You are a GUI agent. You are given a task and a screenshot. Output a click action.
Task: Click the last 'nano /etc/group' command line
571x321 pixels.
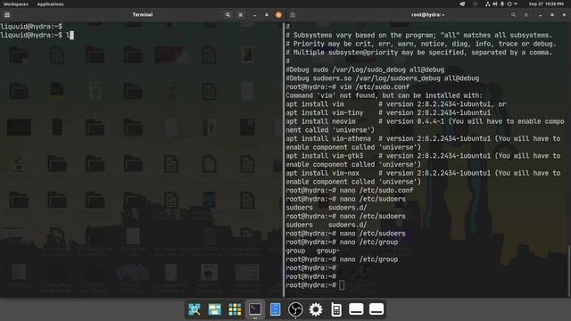pos(342,259)
